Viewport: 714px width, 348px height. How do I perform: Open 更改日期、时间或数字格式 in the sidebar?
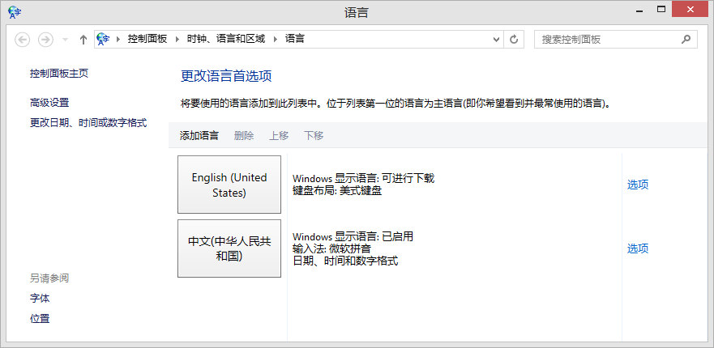pyautogui.click(x=88, y=122)
